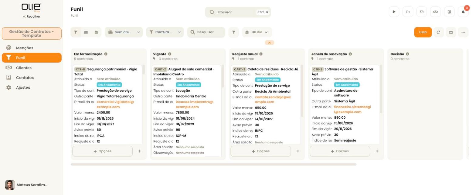Click the handshake icon in the top bar
This screenshot has height=195, width=476.
click(435, 12)
